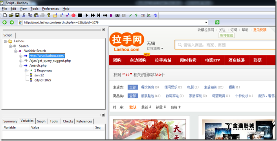Viewport: 277px width, 141px height.
Task: Collapse the /search.php request node
Action: coord(21,66)
